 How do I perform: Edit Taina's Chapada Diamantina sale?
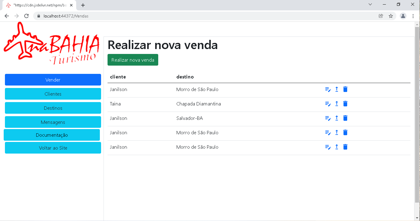[328, 104]
